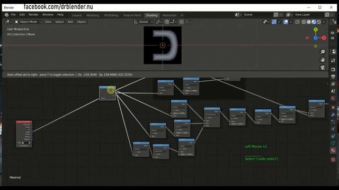The width and height of the screenshot is (339, 190).
Task: Select wireframe viewport shading
Action: [x=304, y=22]
